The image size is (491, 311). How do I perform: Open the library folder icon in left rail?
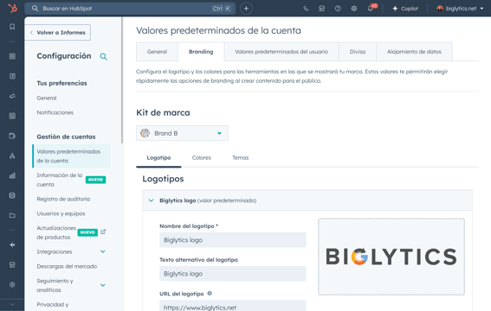[x=12, y=215]
